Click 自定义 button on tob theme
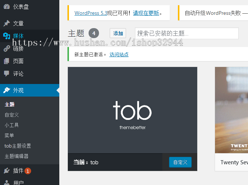 point(180,162)
